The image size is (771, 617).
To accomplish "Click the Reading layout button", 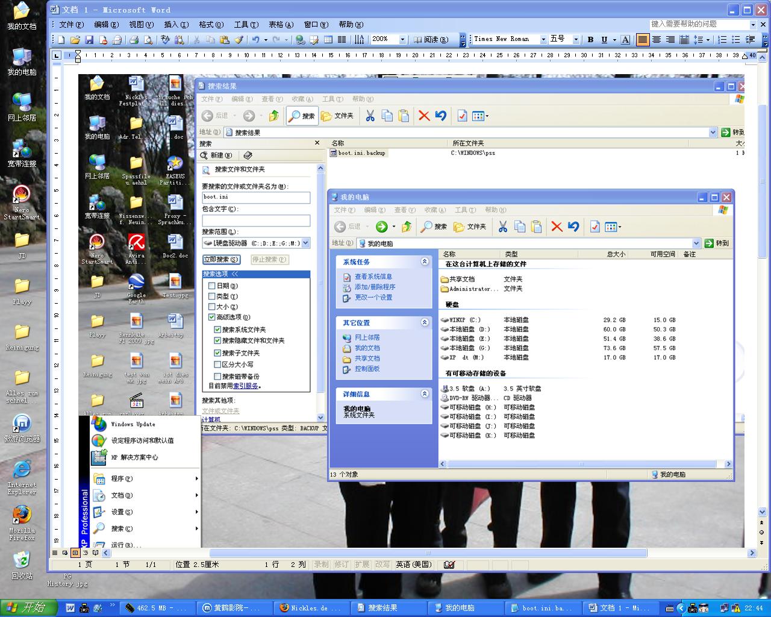I will pyautogui.click(x=431, y=40).
